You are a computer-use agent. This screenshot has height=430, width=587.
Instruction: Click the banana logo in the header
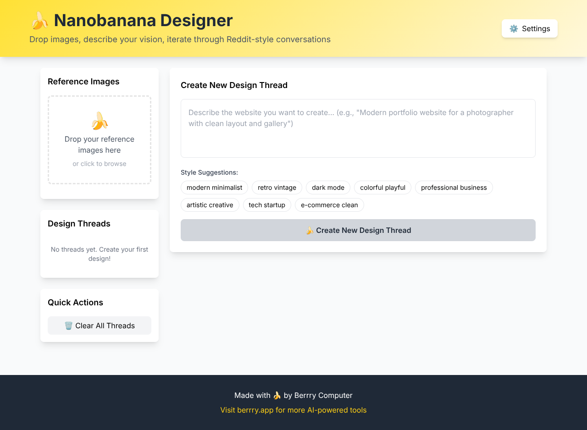(39, 20)
